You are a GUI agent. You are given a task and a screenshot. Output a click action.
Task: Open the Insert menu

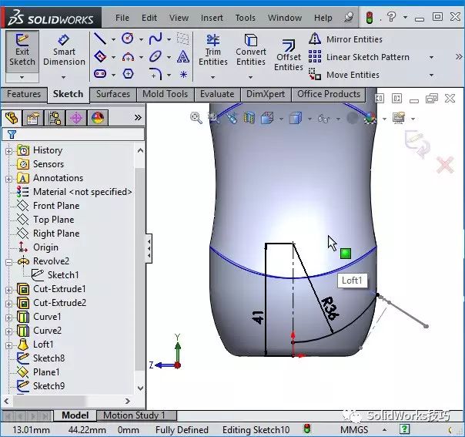click(212, 18)
